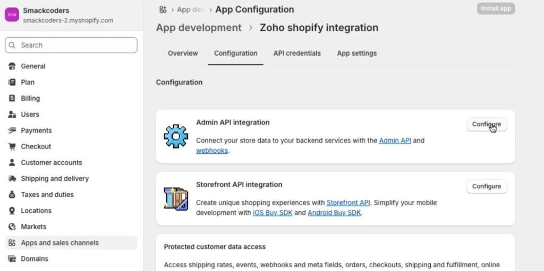Click the Install app button
The image size is (544, 271).
(x=496, y=8)
